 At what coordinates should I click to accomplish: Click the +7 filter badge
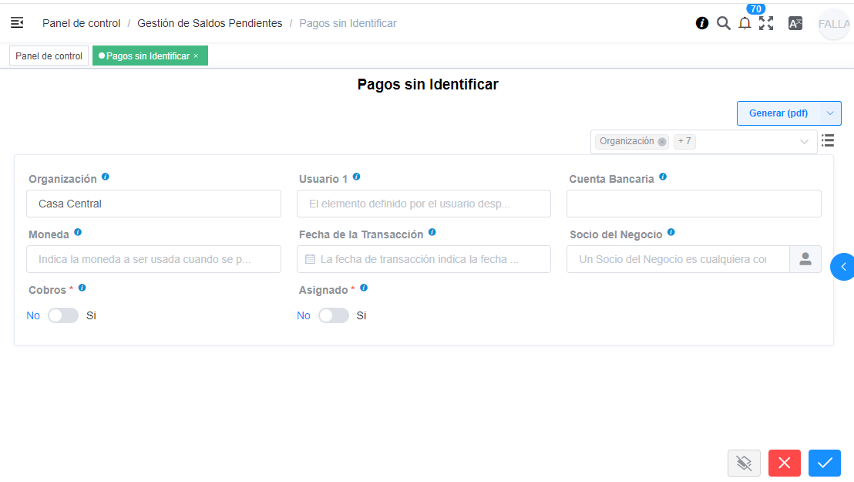tap(684, 141)
